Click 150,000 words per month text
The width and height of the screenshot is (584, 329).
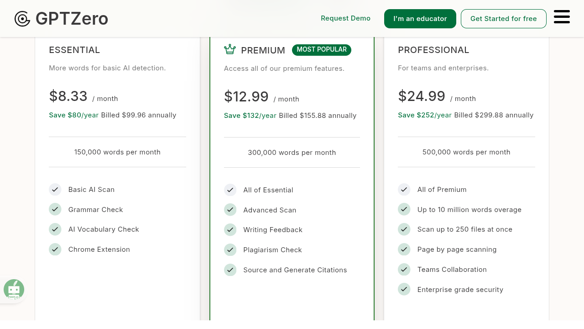pos(117,152)
